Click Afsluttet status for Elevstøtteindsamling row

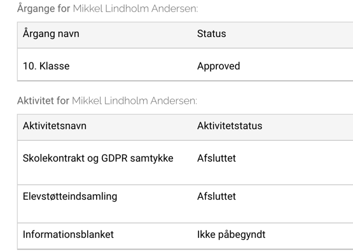point(216,196)
